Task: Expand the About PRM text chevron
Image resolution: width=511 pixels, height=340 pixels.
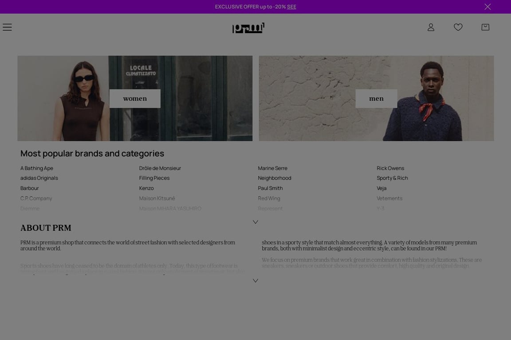Action: pyautogui.click(x=255, y=281)
